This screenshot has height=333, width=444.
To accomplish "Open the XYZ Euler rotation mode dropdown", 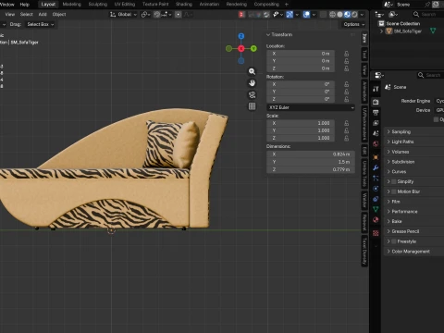I will 311,107.
